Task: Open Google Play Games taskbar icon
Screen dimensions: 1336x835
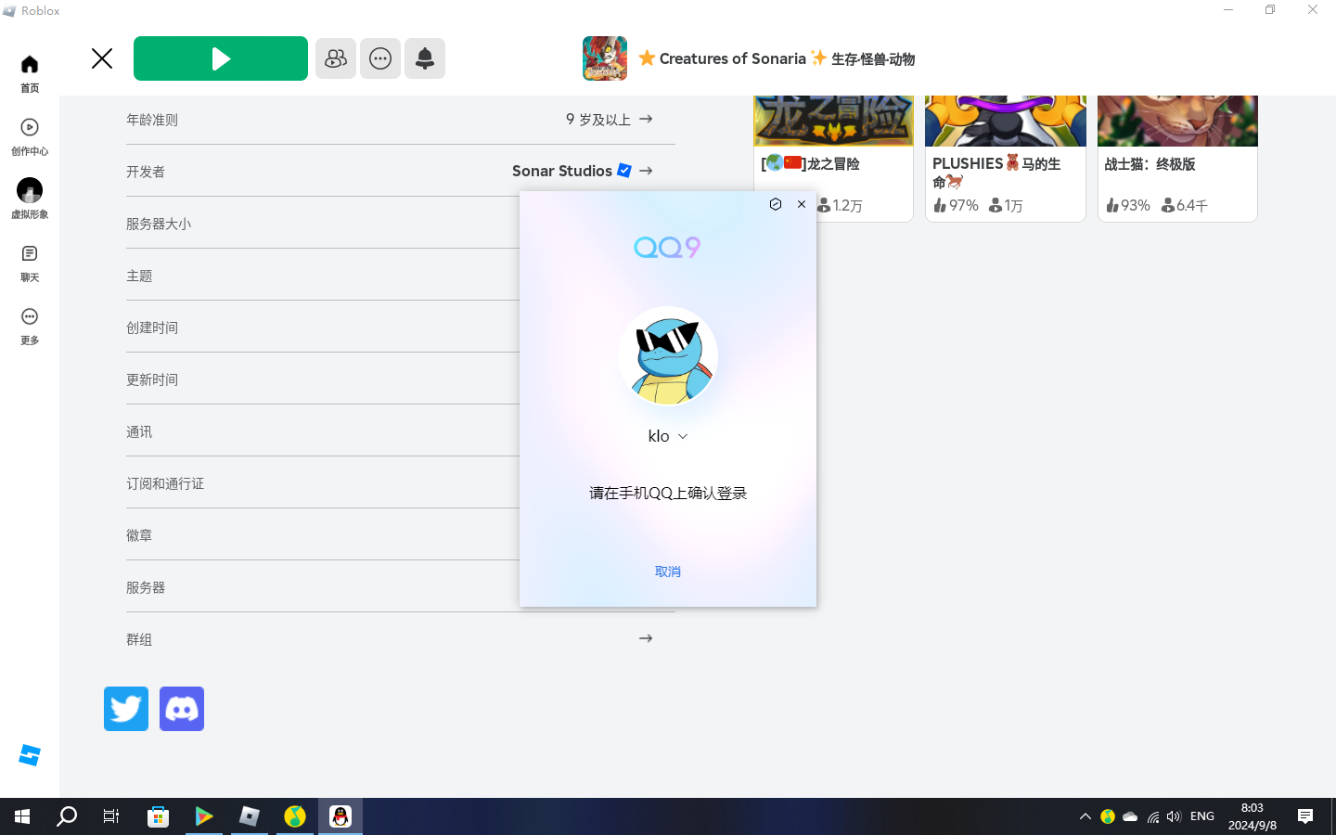Action: [203, 816]
